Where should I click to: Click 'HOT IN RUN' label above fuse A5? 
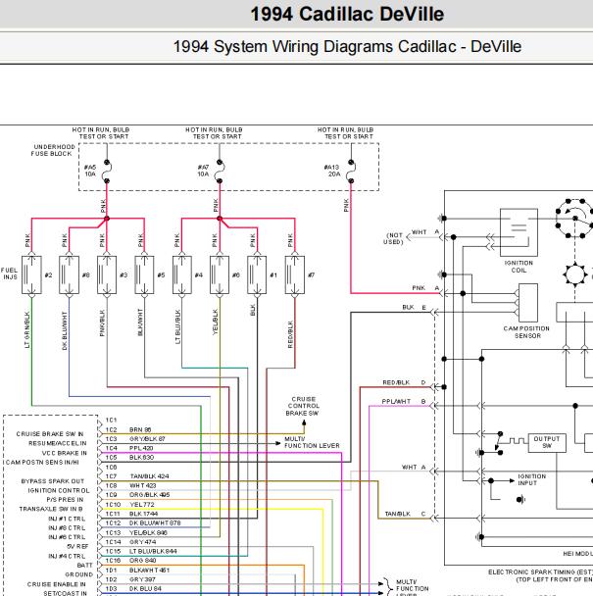[x=101, y=133]
